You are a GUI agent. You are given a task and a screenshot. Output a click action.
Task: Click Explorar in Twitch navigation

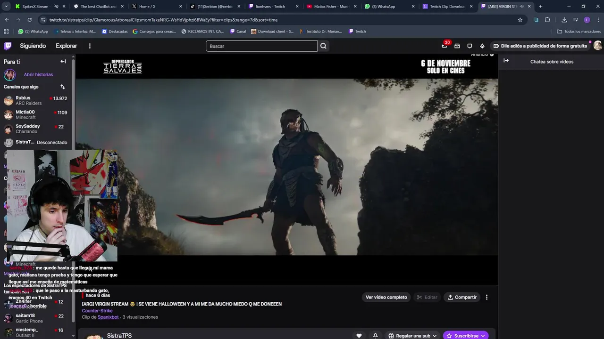tap(67, 46)
